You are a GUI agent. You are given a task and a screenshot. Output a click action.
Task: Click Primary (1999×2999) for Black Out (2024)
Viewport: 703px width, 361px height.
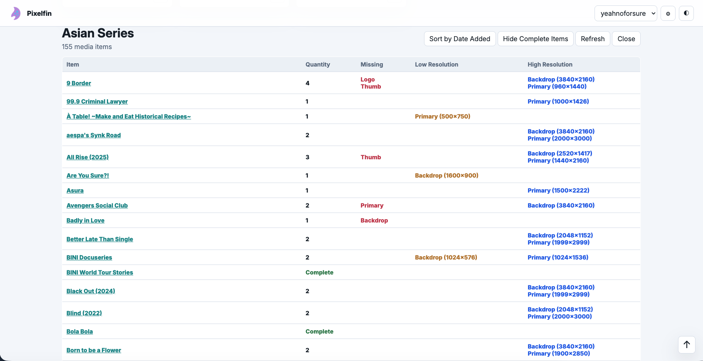point(559,294)
